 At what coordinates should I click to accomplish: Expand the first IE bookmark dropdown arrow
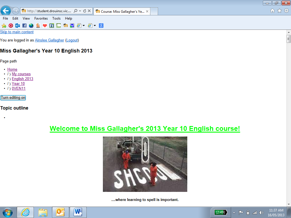84,26
